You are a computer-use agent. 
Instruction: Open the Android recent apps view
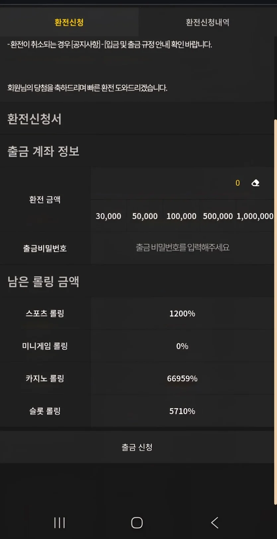pos(60,522)
